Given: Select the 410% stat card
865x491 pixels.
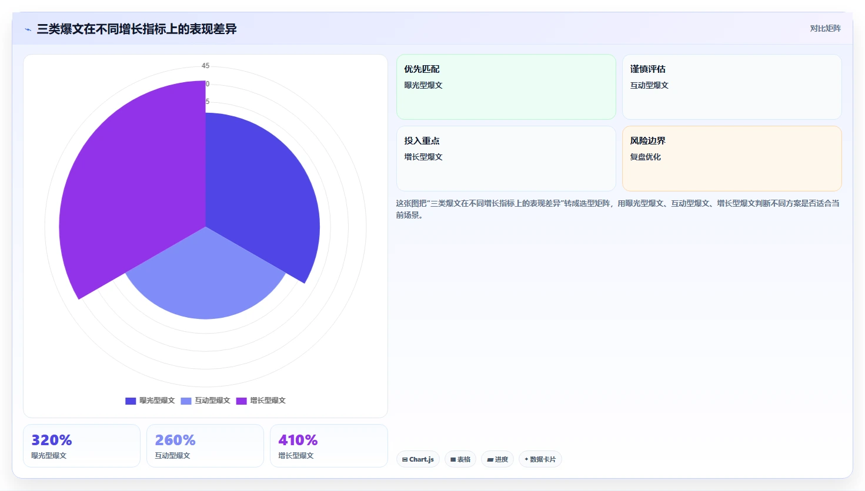Looking at the screenshot, I should [x=329, y=446].
